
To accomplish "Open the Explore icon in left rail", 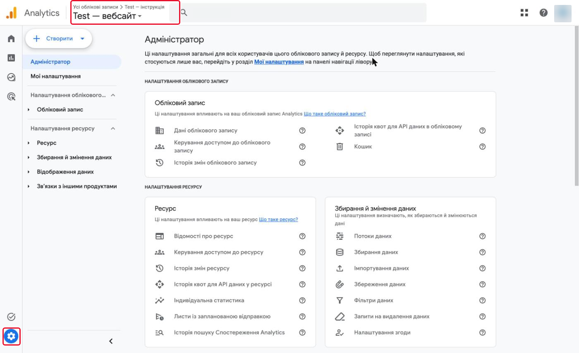I will coord(11,77).
